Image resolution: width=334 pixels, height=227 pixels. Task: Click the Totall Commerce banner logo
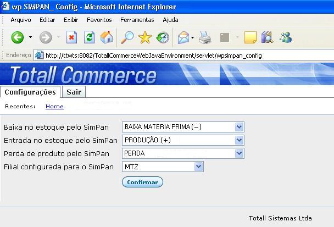[83, 74]
